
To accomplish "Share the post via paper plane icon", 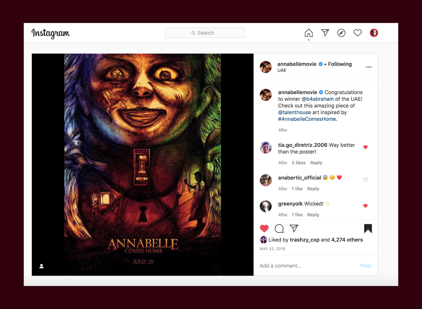I will point(294,228).
